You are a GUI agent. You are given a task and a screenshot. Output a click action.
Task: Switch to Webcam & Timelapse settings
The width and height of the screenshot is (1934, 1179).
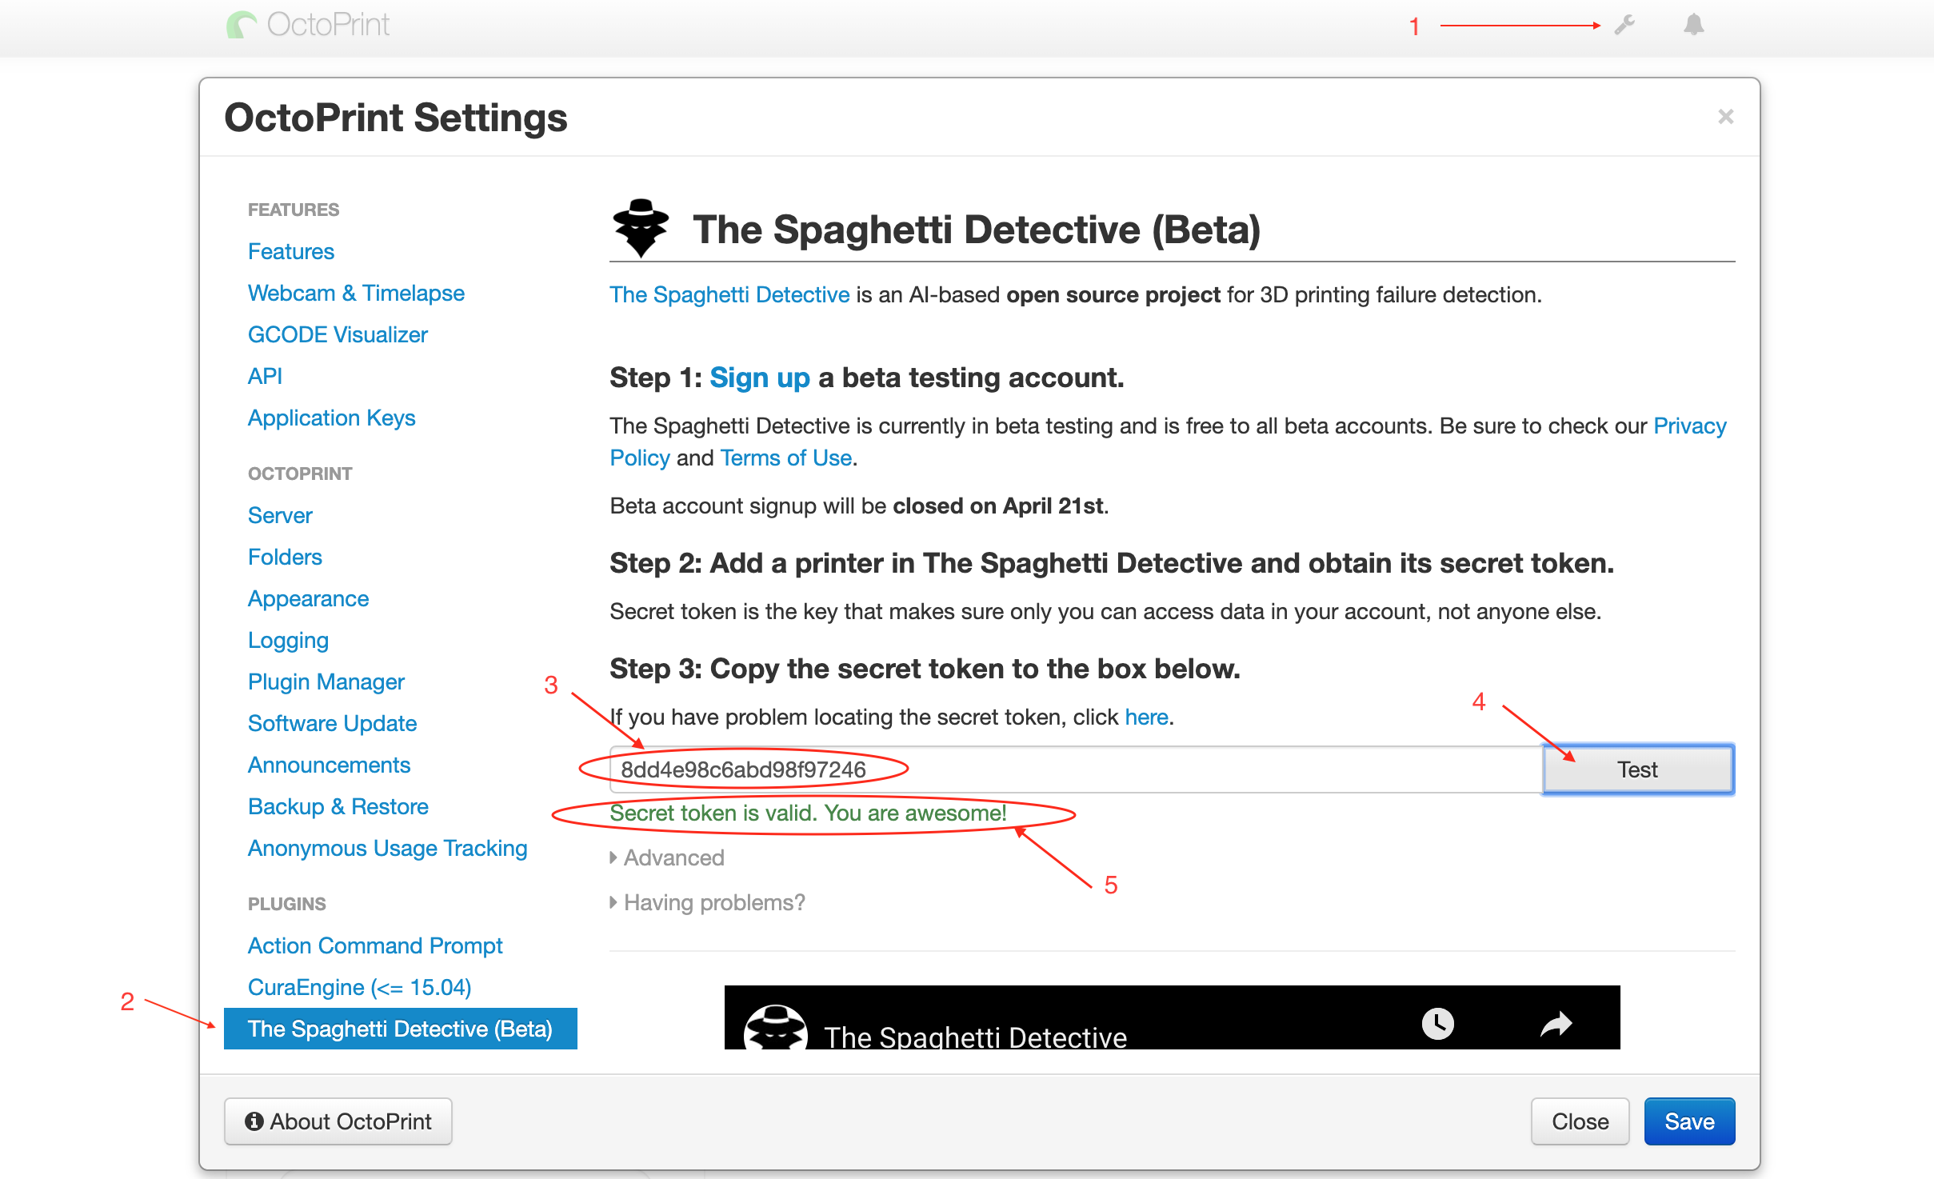(x=356, y=293)
